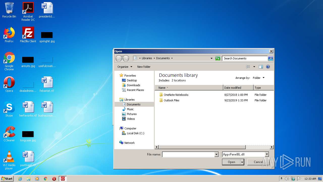Expand the Libraries breadcrumb arrow
323x182 pixels.
coord(154,58)
